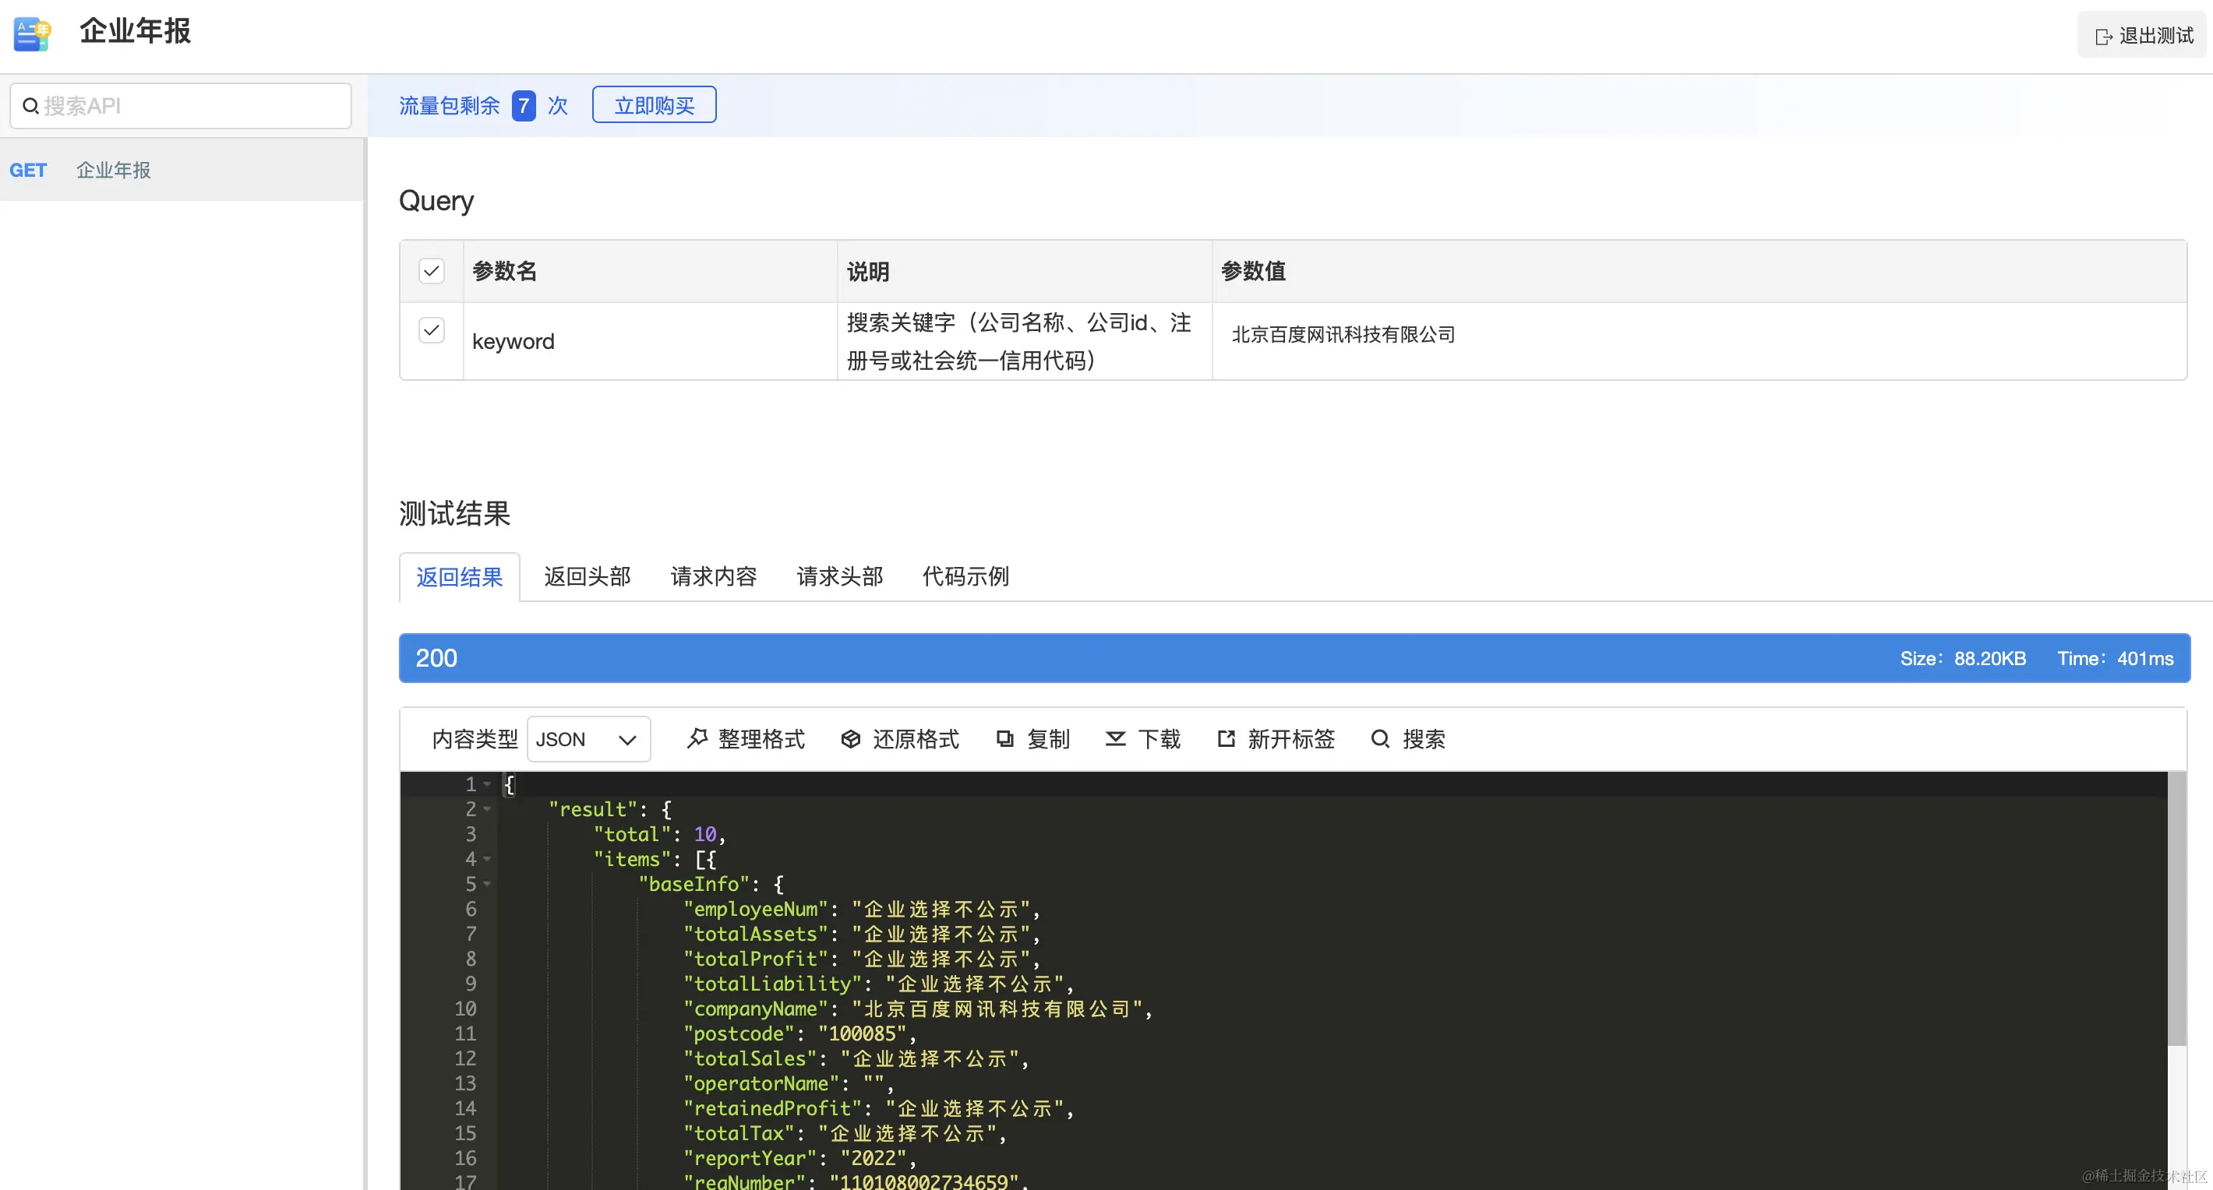Toggle the select-all header checkbox
The image size is (2213, 1190).
[431, 271]
